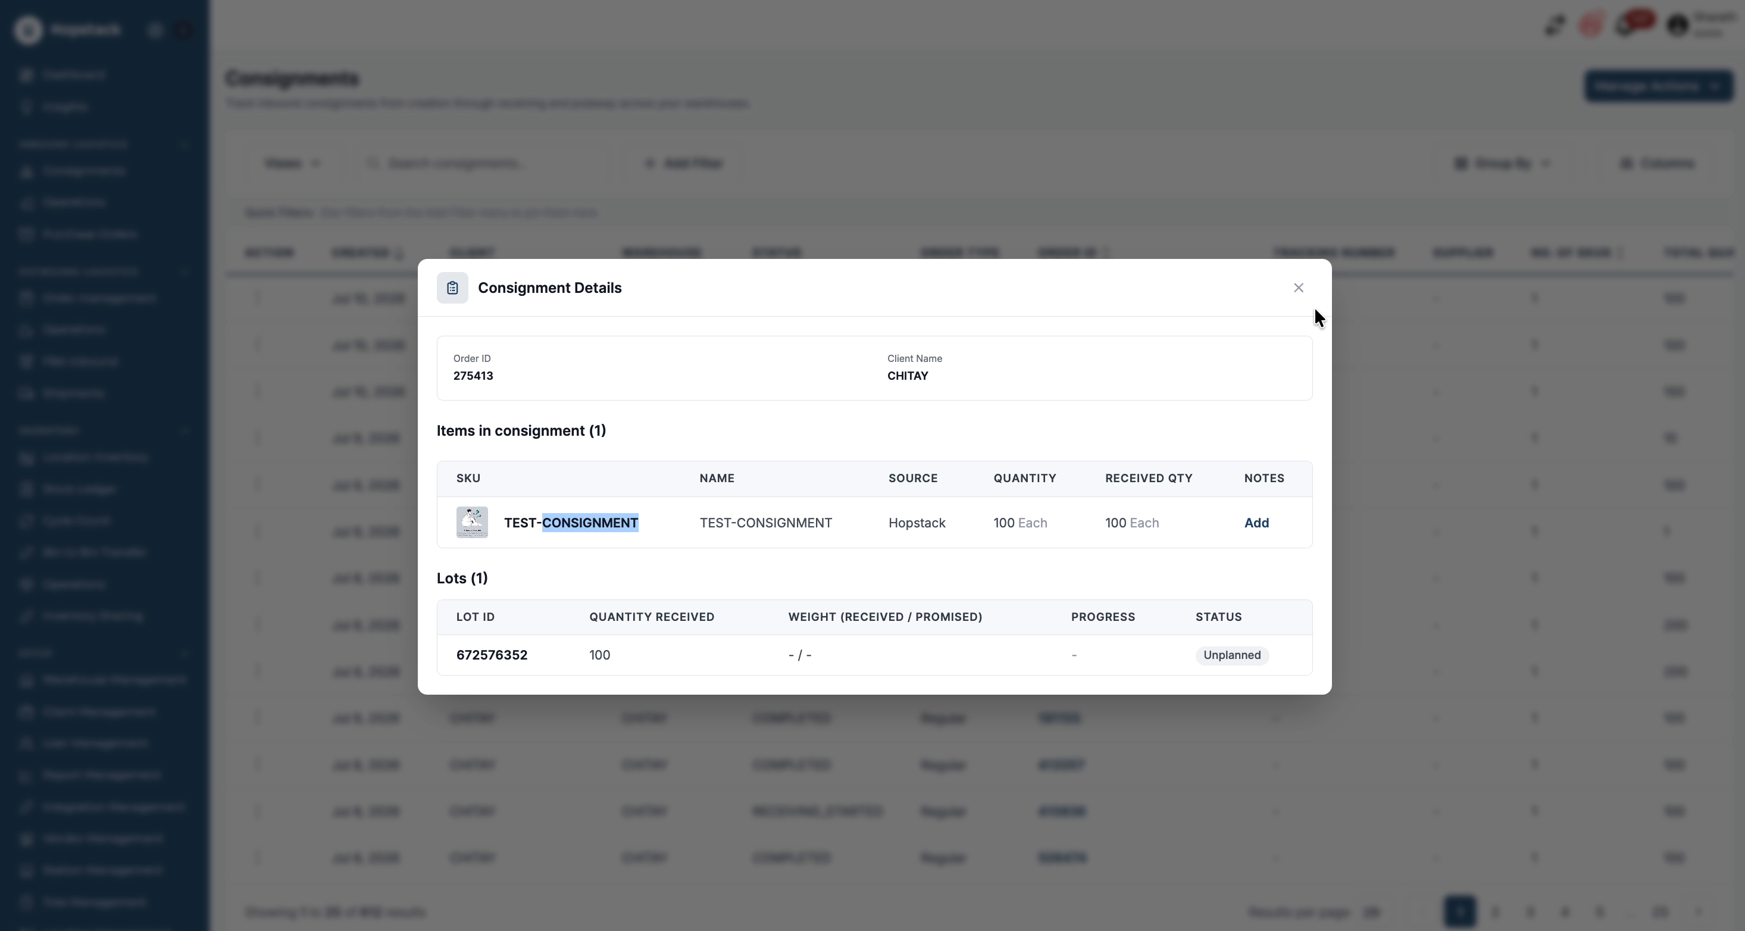Open the Group By dropdown in background
Image resolution: width=1745 pixels, height=931 pixels.
coord(1502,163)
